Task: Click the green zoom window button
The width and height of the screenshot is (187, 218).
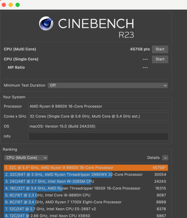Action: (x=17, y=5)
